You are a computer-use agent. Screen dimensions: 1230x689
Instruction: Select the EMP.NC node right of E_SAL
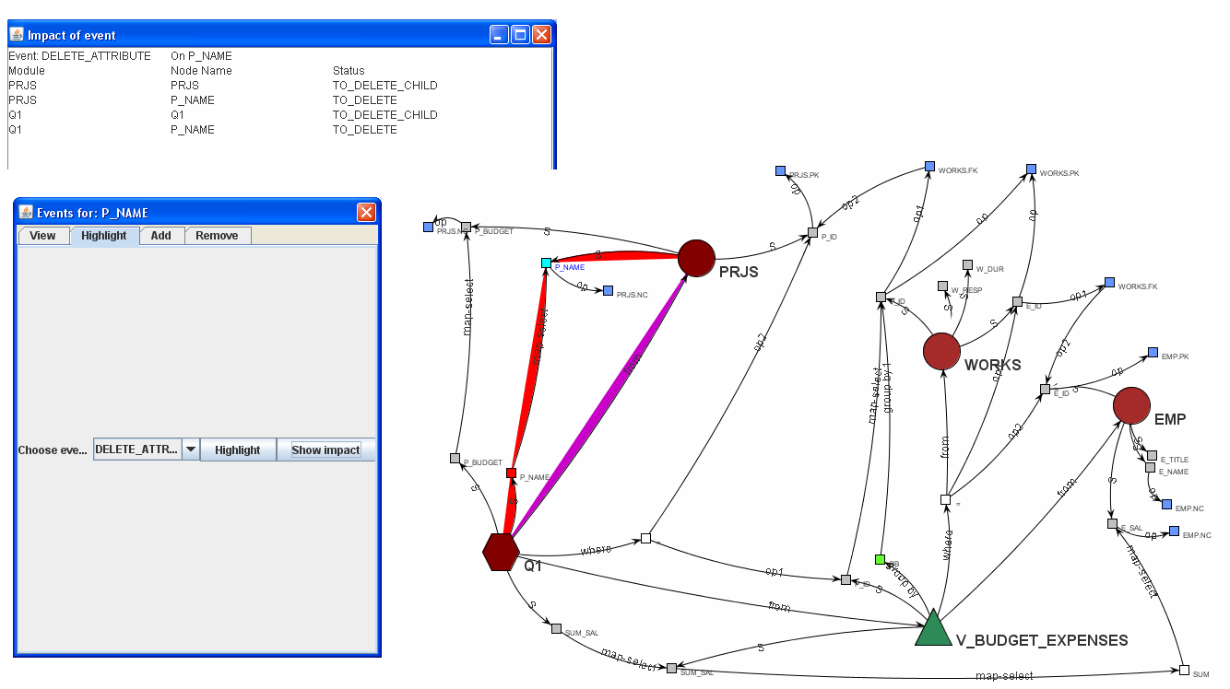(x=1174, y=531)
